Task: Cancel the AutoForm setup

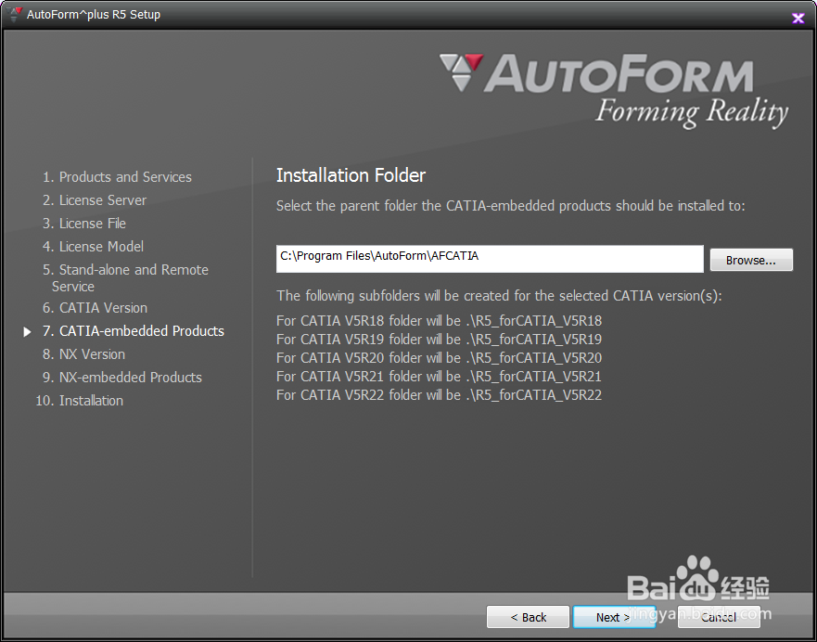Action: tap(719, 617)
